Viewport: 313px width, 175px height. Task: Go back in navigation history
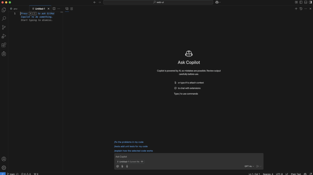pos(95,2)
